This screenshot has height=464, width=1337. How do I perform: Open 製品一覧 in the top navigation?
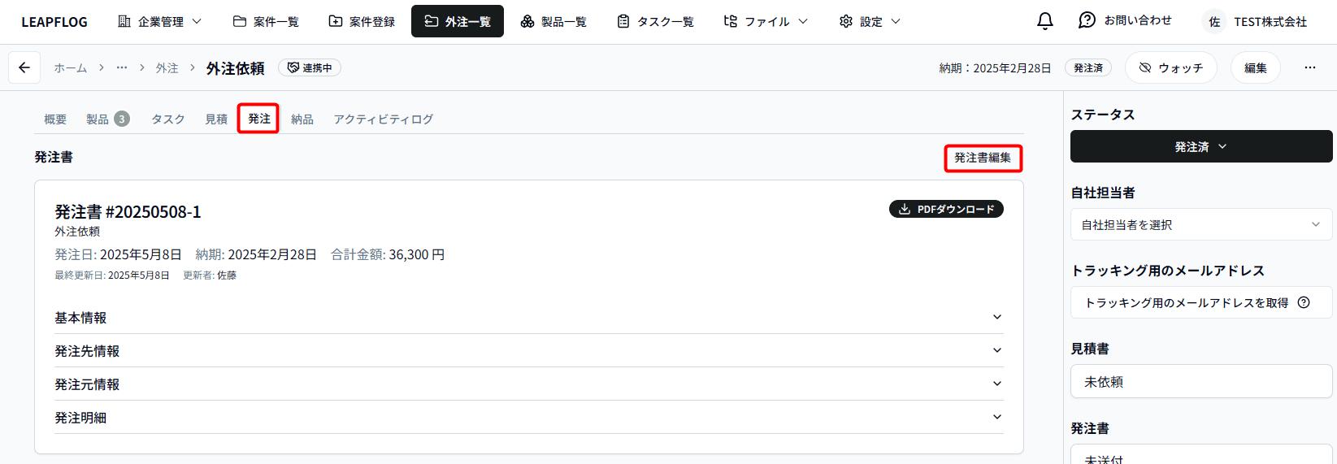553,21
